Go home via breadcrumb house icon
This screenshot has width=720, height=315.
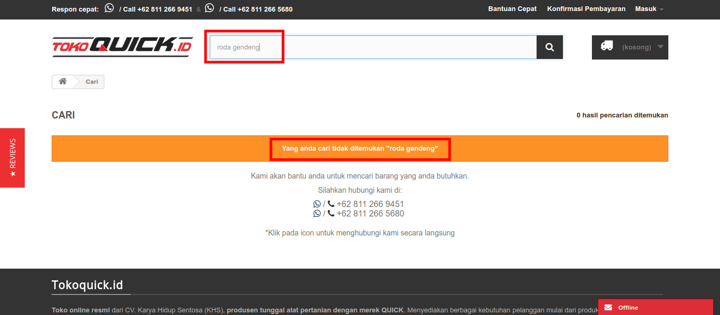[x=63, y=82]
